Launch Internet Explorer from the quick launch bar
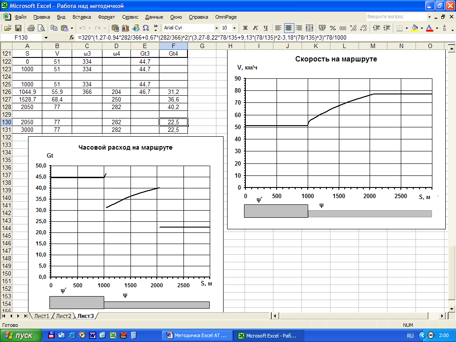This screenshot has width=456, height=342. click(x=72, y=335)
